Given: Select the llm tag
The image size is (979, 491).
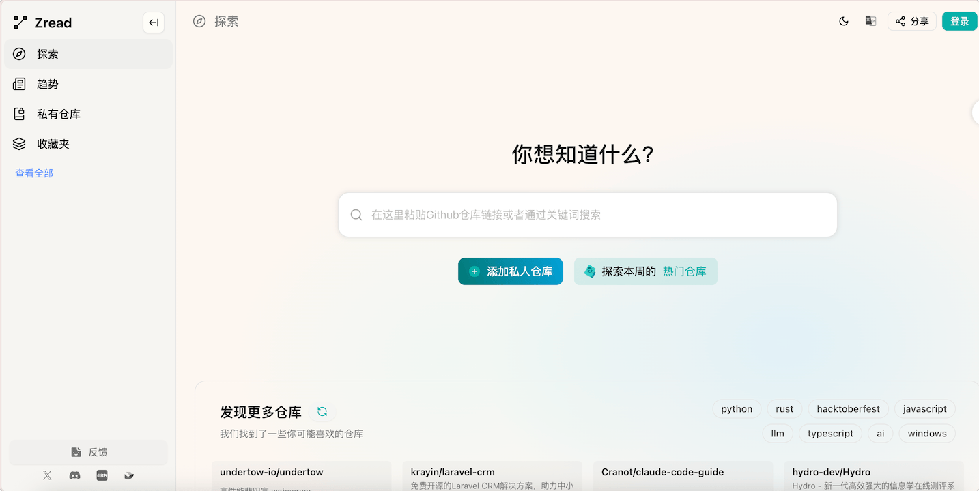Looking at the screenshot, I should 778,434.
